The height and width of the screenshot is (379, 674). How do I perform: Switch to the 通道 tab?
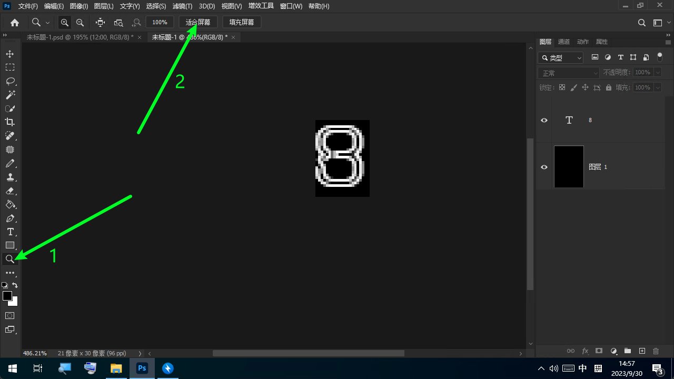(x=563, y=42)
